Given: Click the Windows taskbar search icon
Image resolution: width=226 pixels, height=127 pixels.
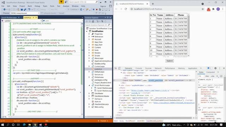Looking at the screenshot, I should tap(8, 125).
